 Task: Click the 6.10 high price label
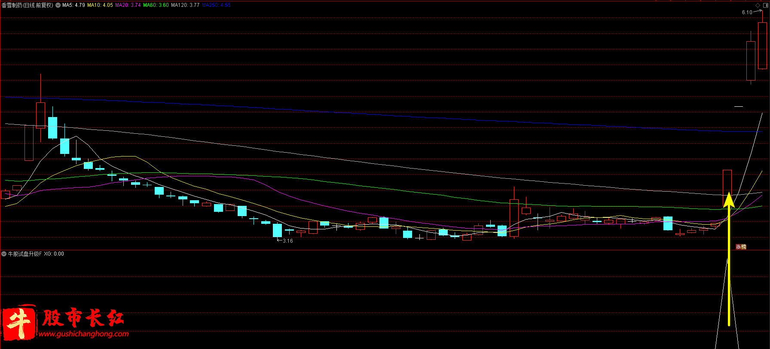[x=747, y=12]
